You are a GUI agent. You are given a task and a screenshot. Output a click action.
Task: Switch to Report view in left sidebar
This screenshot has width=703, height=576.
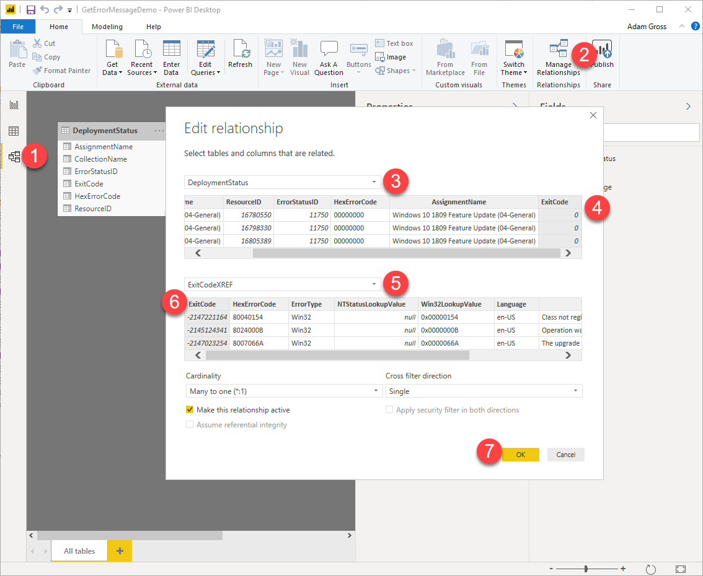[x=14, y=105]
